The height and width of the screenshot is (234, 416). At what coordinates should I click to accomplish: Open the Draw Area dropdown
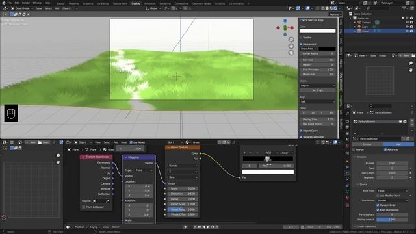(309, 49)
